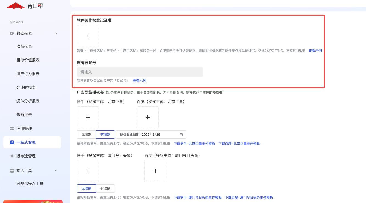Click the 应用管理 grid icon
The width and height of the screenshot is (366, 203).
[12, 129]
